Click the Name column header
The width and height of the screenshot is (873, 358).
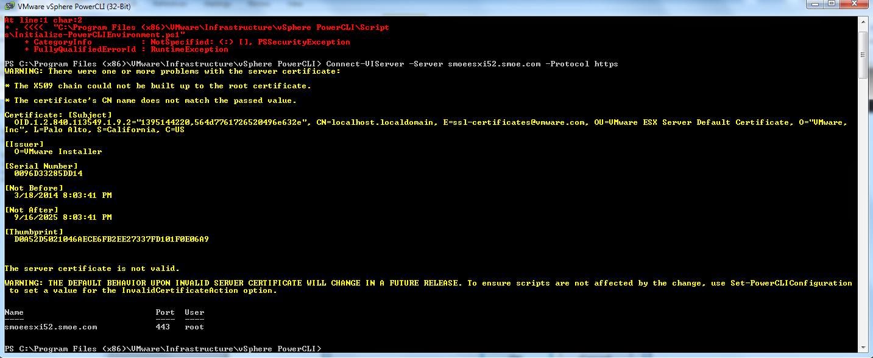(x=14, y=312)
